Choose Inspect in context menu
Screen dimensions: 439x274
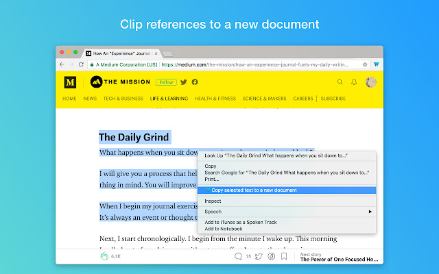pyautogui.click(x=287, y=201)
